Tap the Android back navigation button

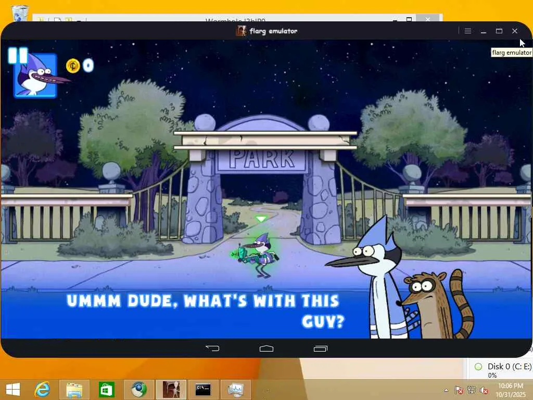pos(212,348)
